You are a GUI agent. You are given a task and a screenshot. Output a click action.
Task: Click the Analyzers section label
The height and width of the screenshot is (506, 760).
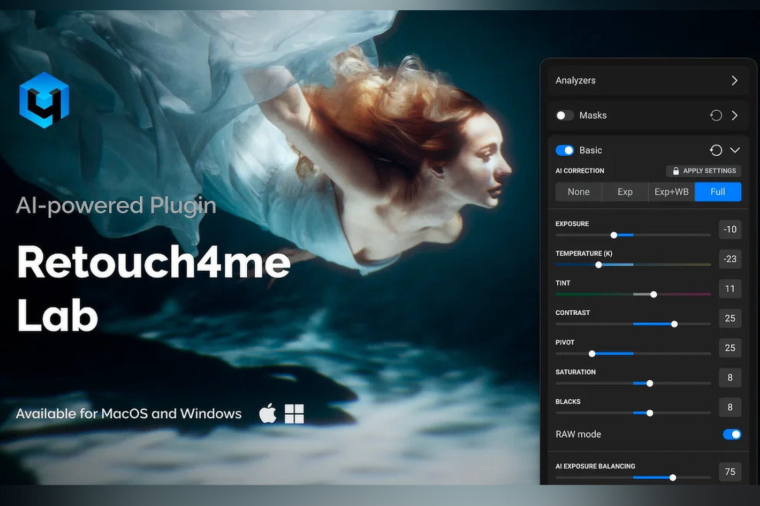[575, 80]
